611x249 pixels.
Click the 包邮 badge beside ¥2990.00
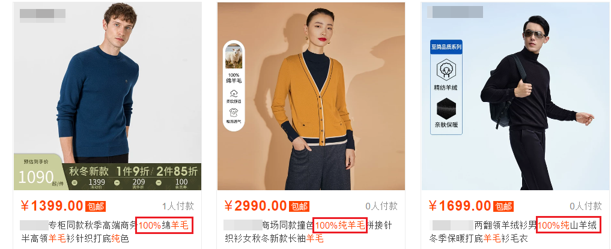pyautogui.click(x=299, y=206)
